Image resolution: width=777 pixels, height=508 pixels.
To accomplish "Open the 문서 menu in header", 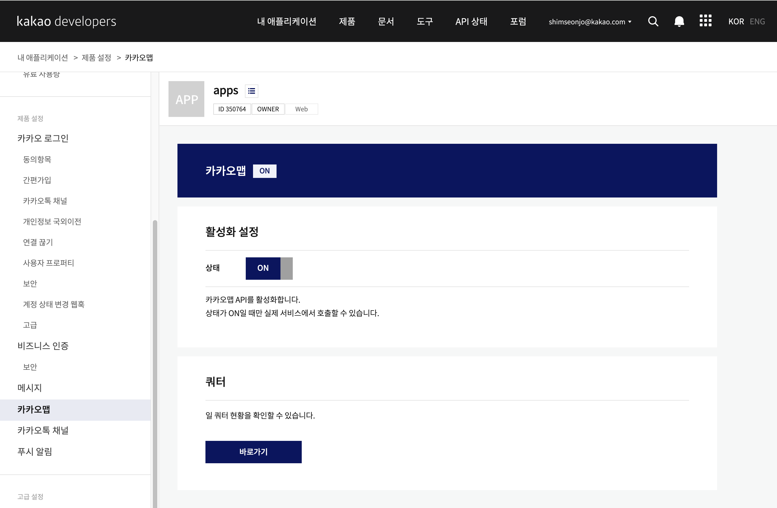I will click(386, 22).
